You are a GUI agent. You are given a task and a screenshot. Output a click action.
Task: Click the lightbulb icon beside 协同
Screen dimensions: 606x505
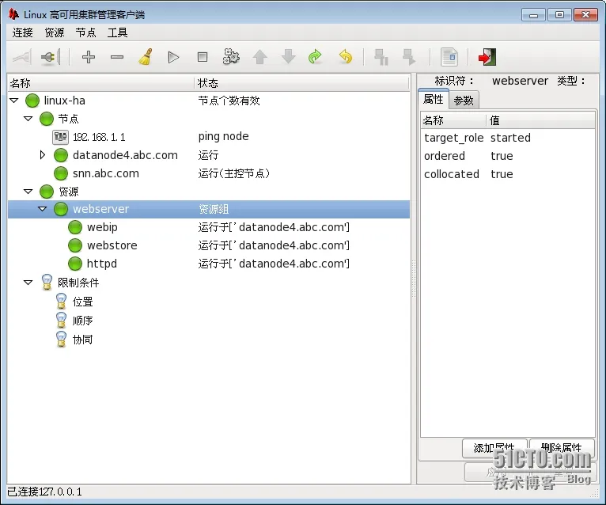tap(61, 339)
